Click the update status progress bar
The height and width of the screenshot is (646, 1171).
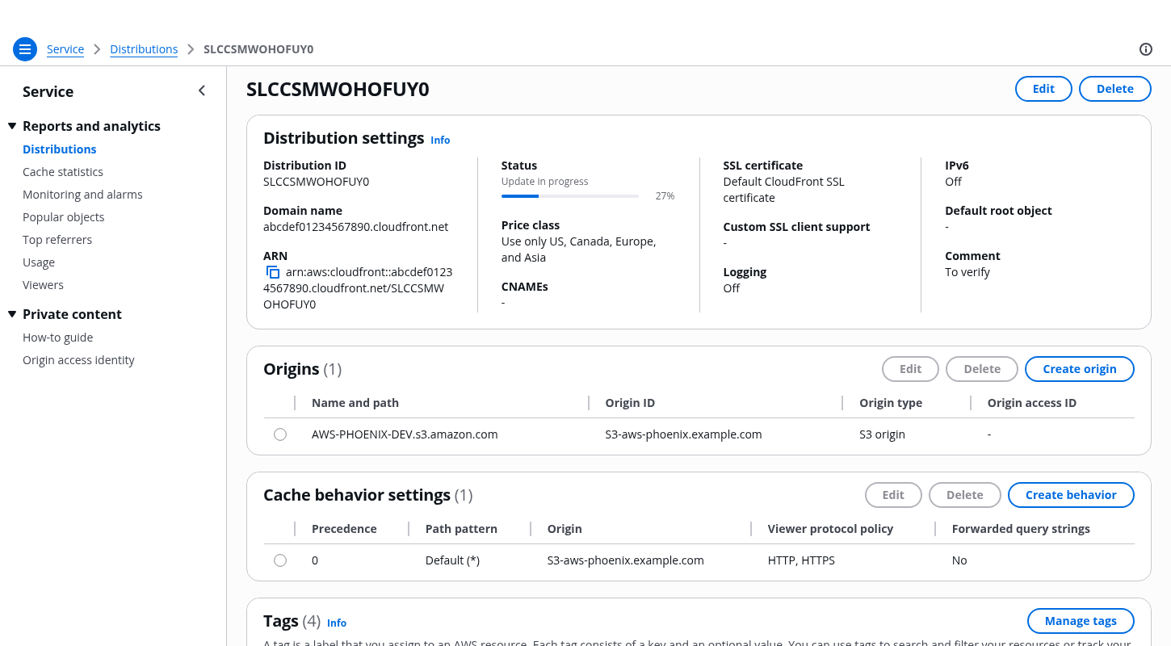[x=569, y=196]
